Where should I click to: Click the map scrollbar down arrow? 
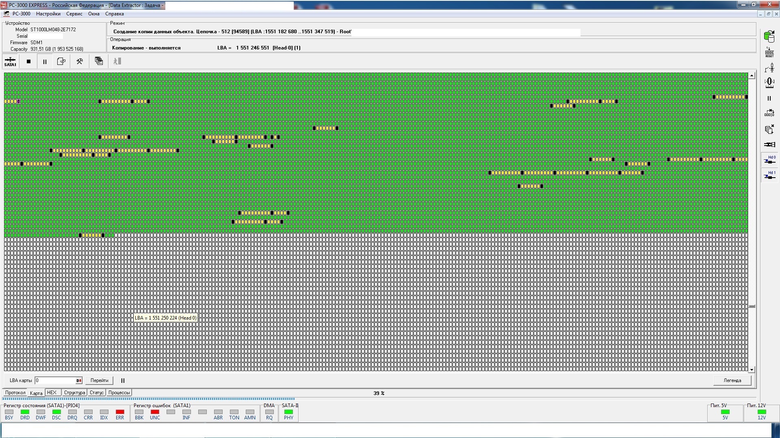tap(752, 369)
